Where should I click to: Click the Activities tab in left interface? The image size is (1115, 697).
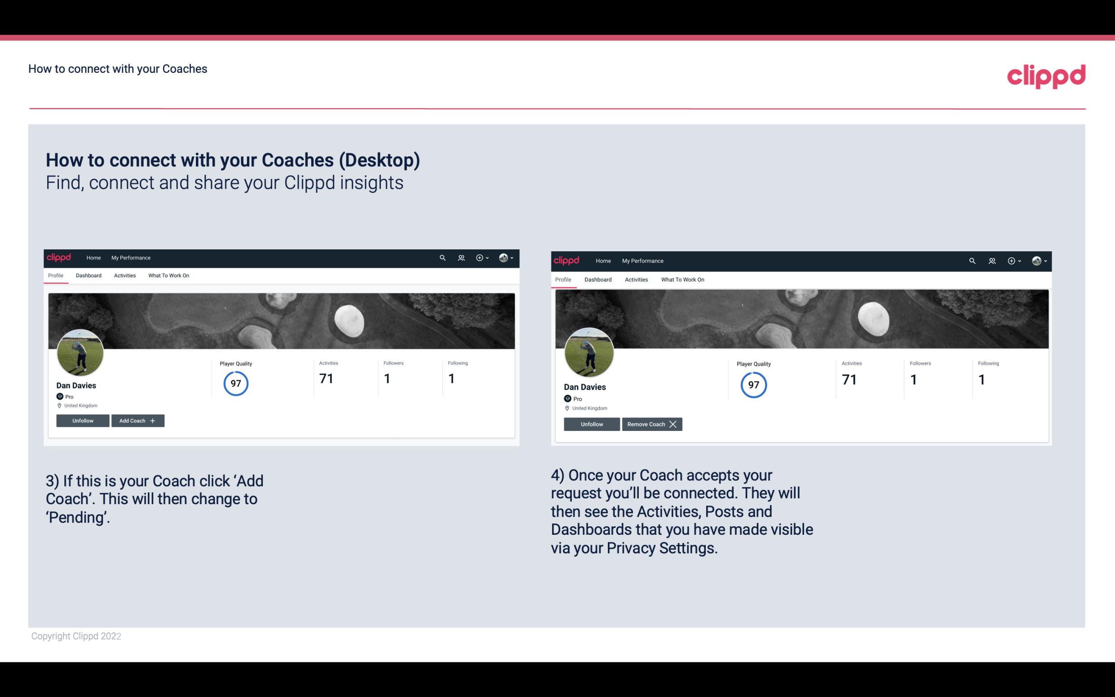point(124,275)
